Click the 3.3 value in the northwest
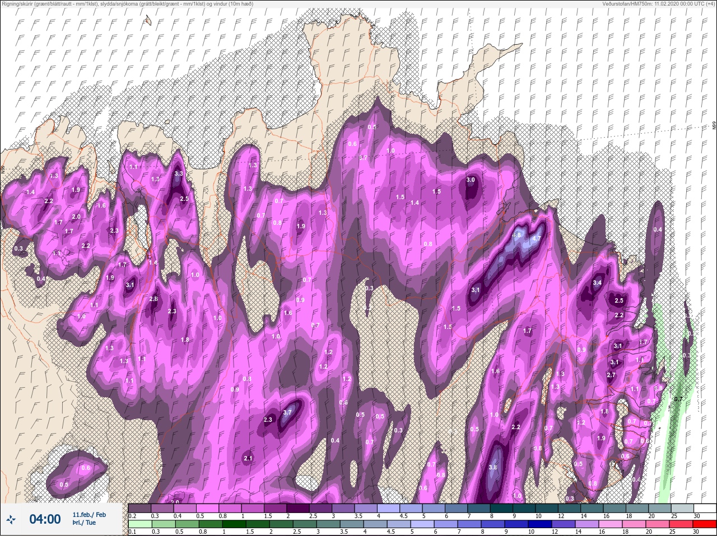This screenshot has height=536, width=717. tap(179, 174)
